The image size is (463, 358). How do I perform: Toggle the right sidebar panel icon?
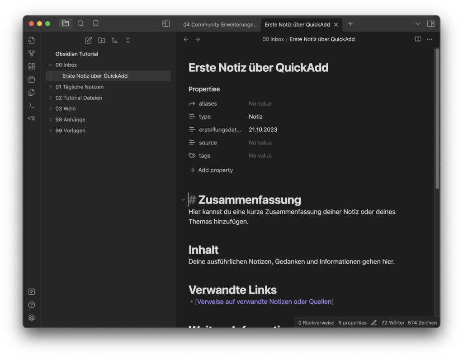click(430, 23)
